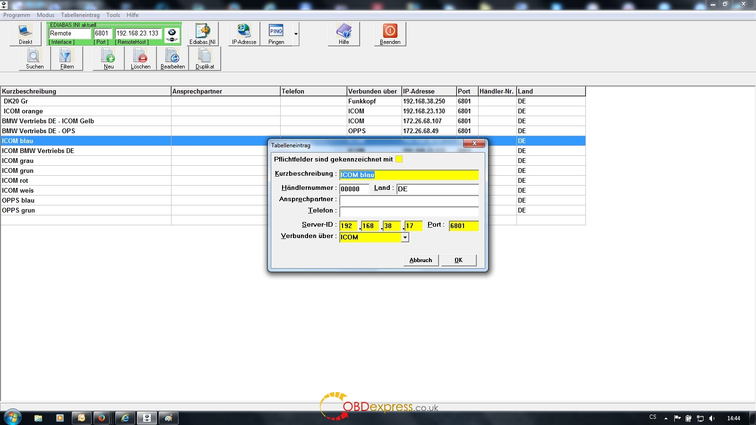Click the Beenden exit icon
Screen dimensions: 756x425
click(x=390, y=34)
